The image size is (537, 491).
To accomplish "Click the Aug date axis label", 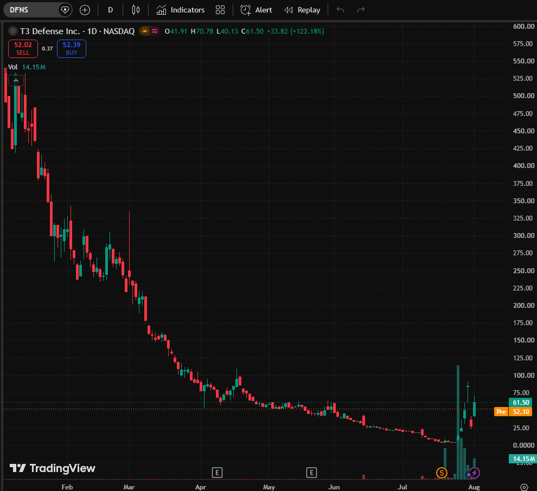I will click(474, 487).
